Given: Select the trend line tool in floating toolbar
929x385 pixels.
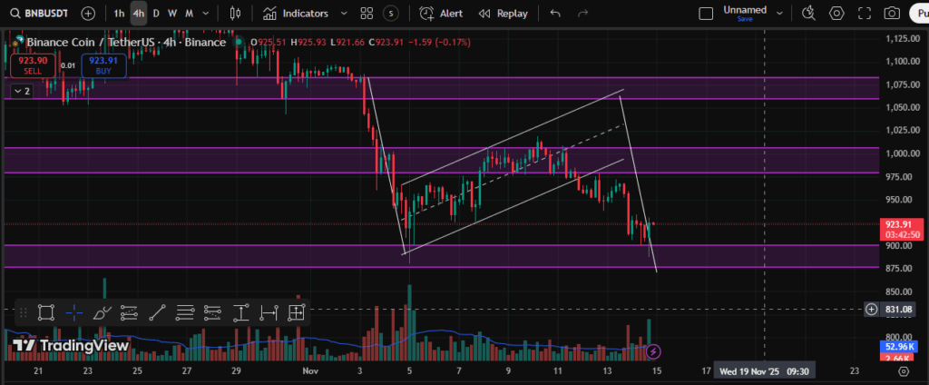Looking at the screenshot, I should (157, 312).
